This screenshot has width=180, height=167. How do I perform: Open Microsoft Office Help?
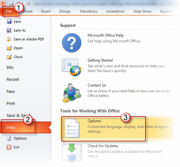point(106,36)
